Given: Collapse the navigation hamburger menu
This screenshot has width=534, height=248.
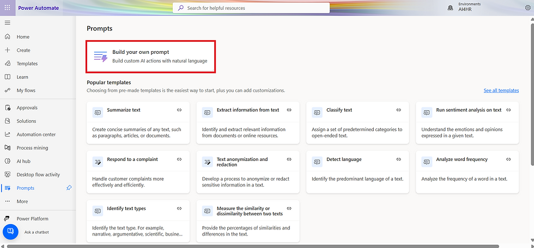Looking at the screenshot, I should [x=8, y=23].
